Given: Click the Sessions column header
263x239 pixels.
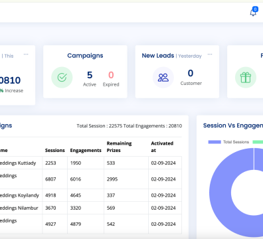Looking at the screenshot, I should point(55,150).
